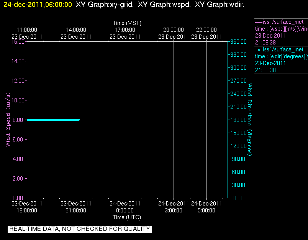
Task: Click the cyan 21:09:38 legend time
Action: [265, 70]
